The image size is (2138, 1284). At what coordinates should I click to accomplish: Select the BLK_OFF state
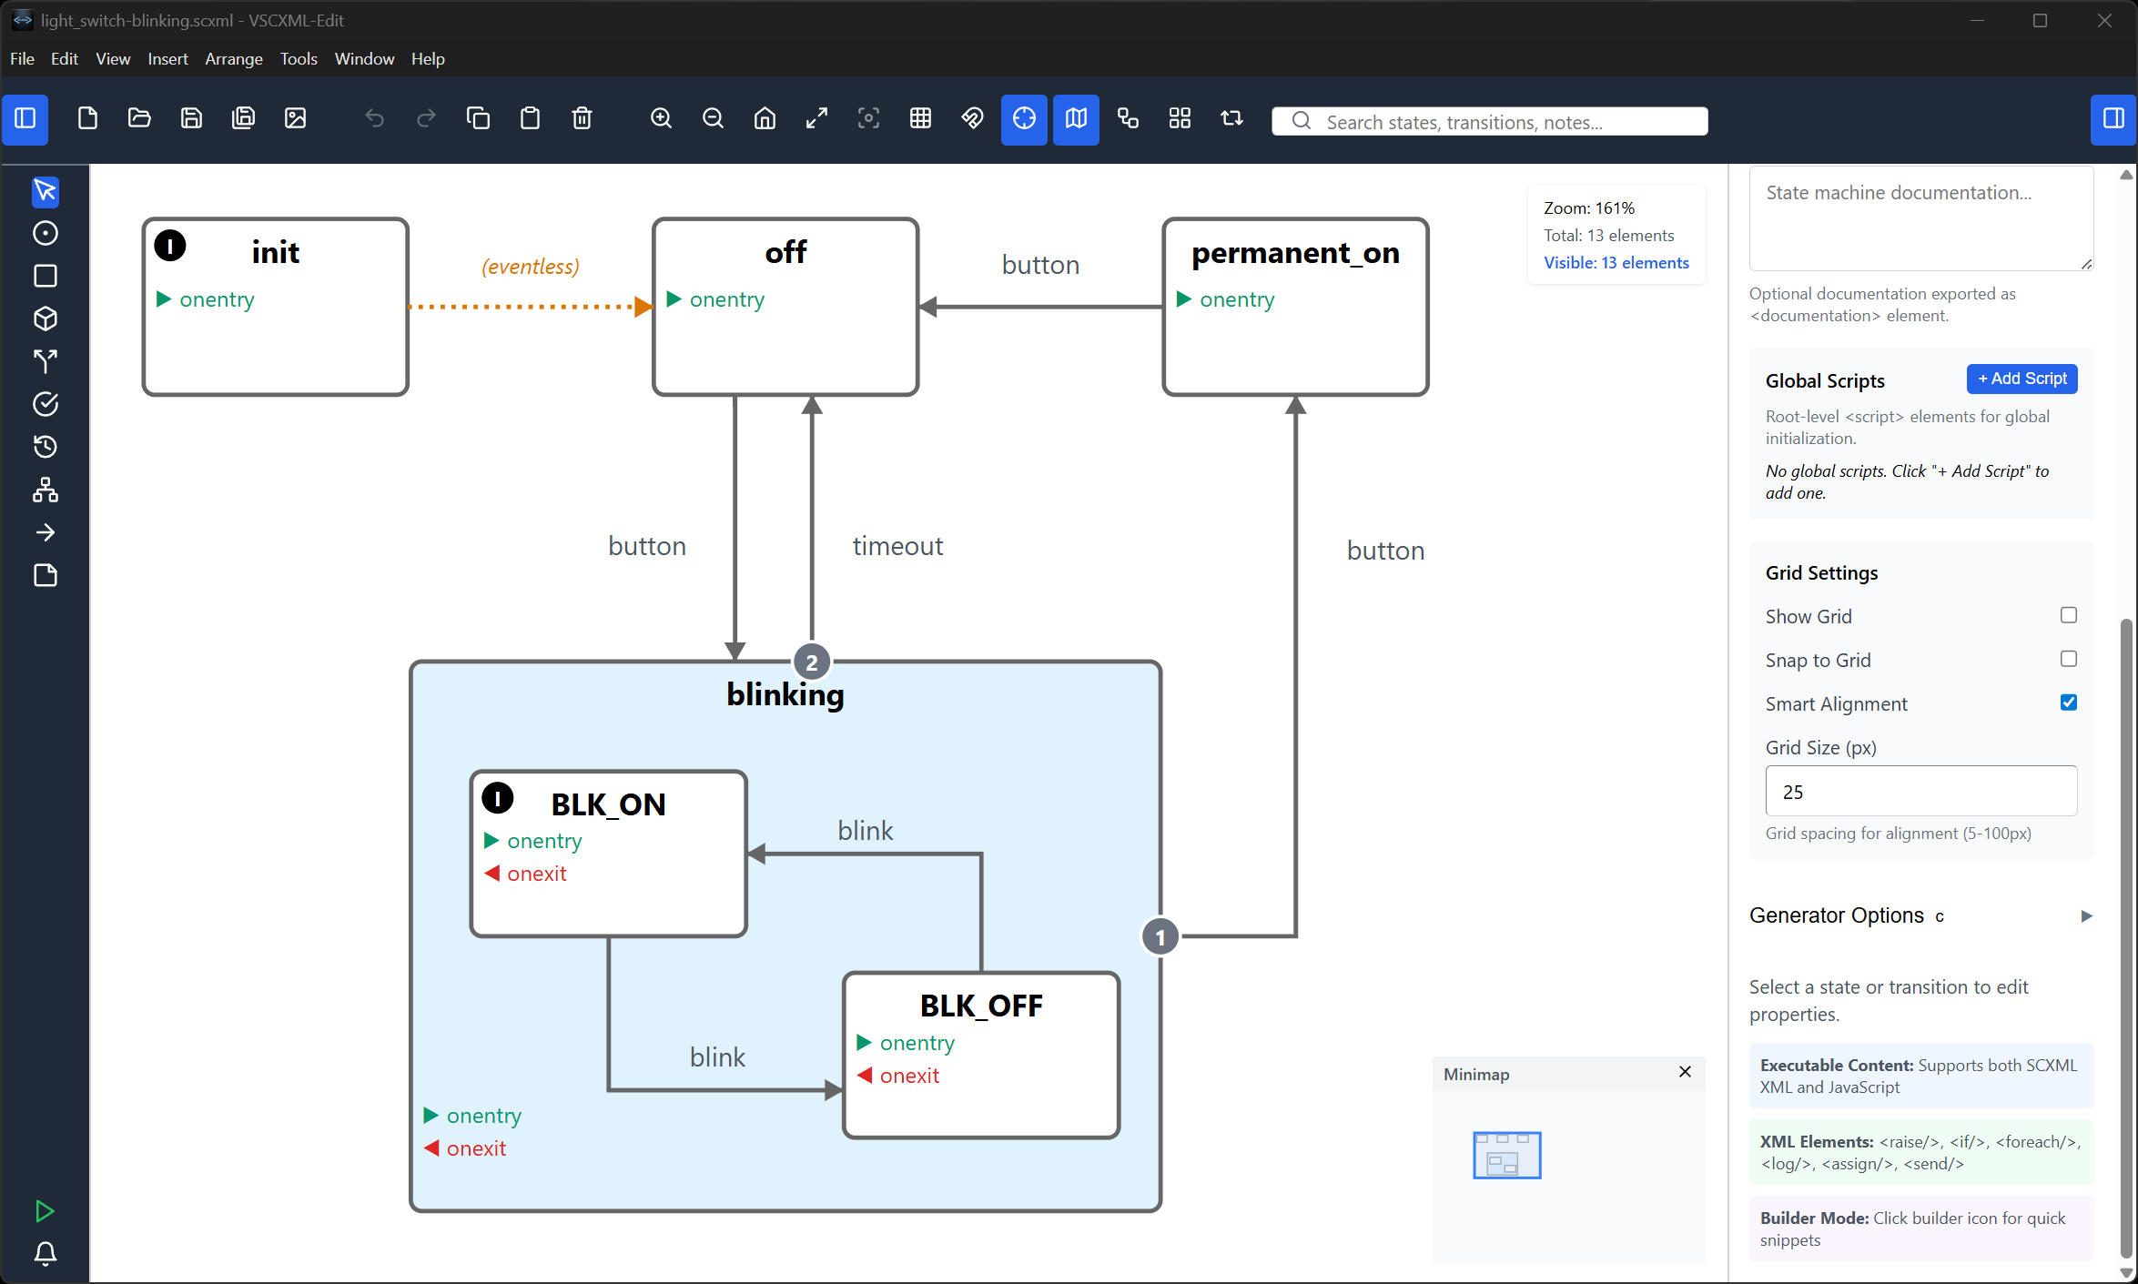tap(981, 1056)
